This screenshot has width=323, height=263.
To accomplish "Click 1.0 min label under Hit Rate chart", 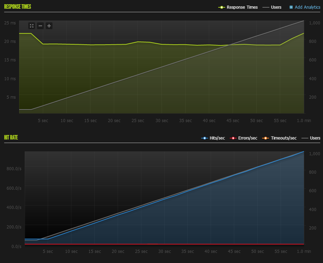I will [x=304, y=251].
